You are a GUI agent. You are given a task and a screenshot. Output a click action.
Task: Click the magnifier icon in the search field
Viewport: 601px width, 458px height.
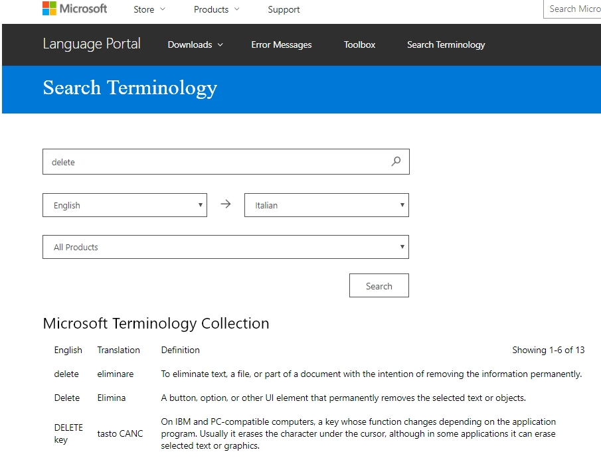pyautogui.click(x=396, y=161)
